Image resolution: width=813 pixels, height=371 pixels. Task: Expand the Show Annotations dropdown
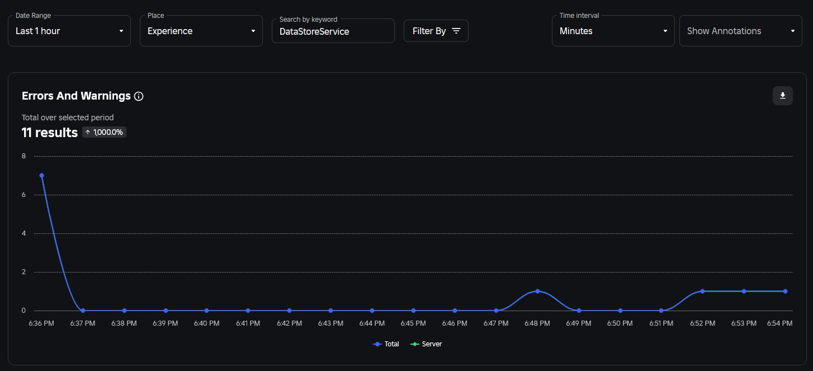(x=740, y=31)
